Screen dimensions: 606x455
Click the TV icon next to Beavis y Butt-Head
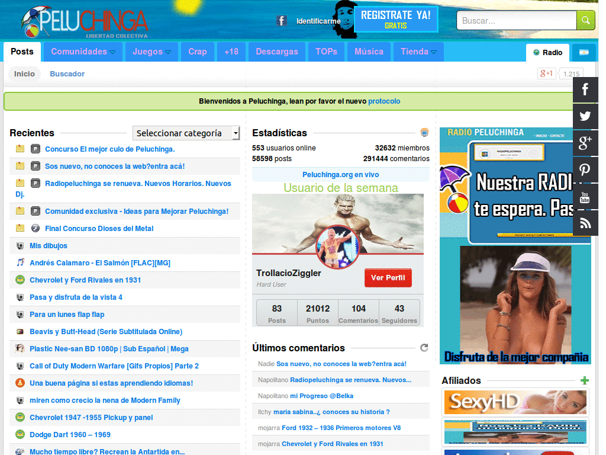[20, 331]
